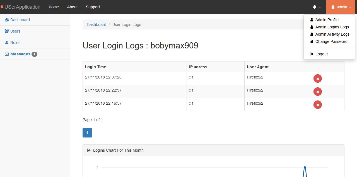Open Messages in the sidebar

tap(20, 54)
